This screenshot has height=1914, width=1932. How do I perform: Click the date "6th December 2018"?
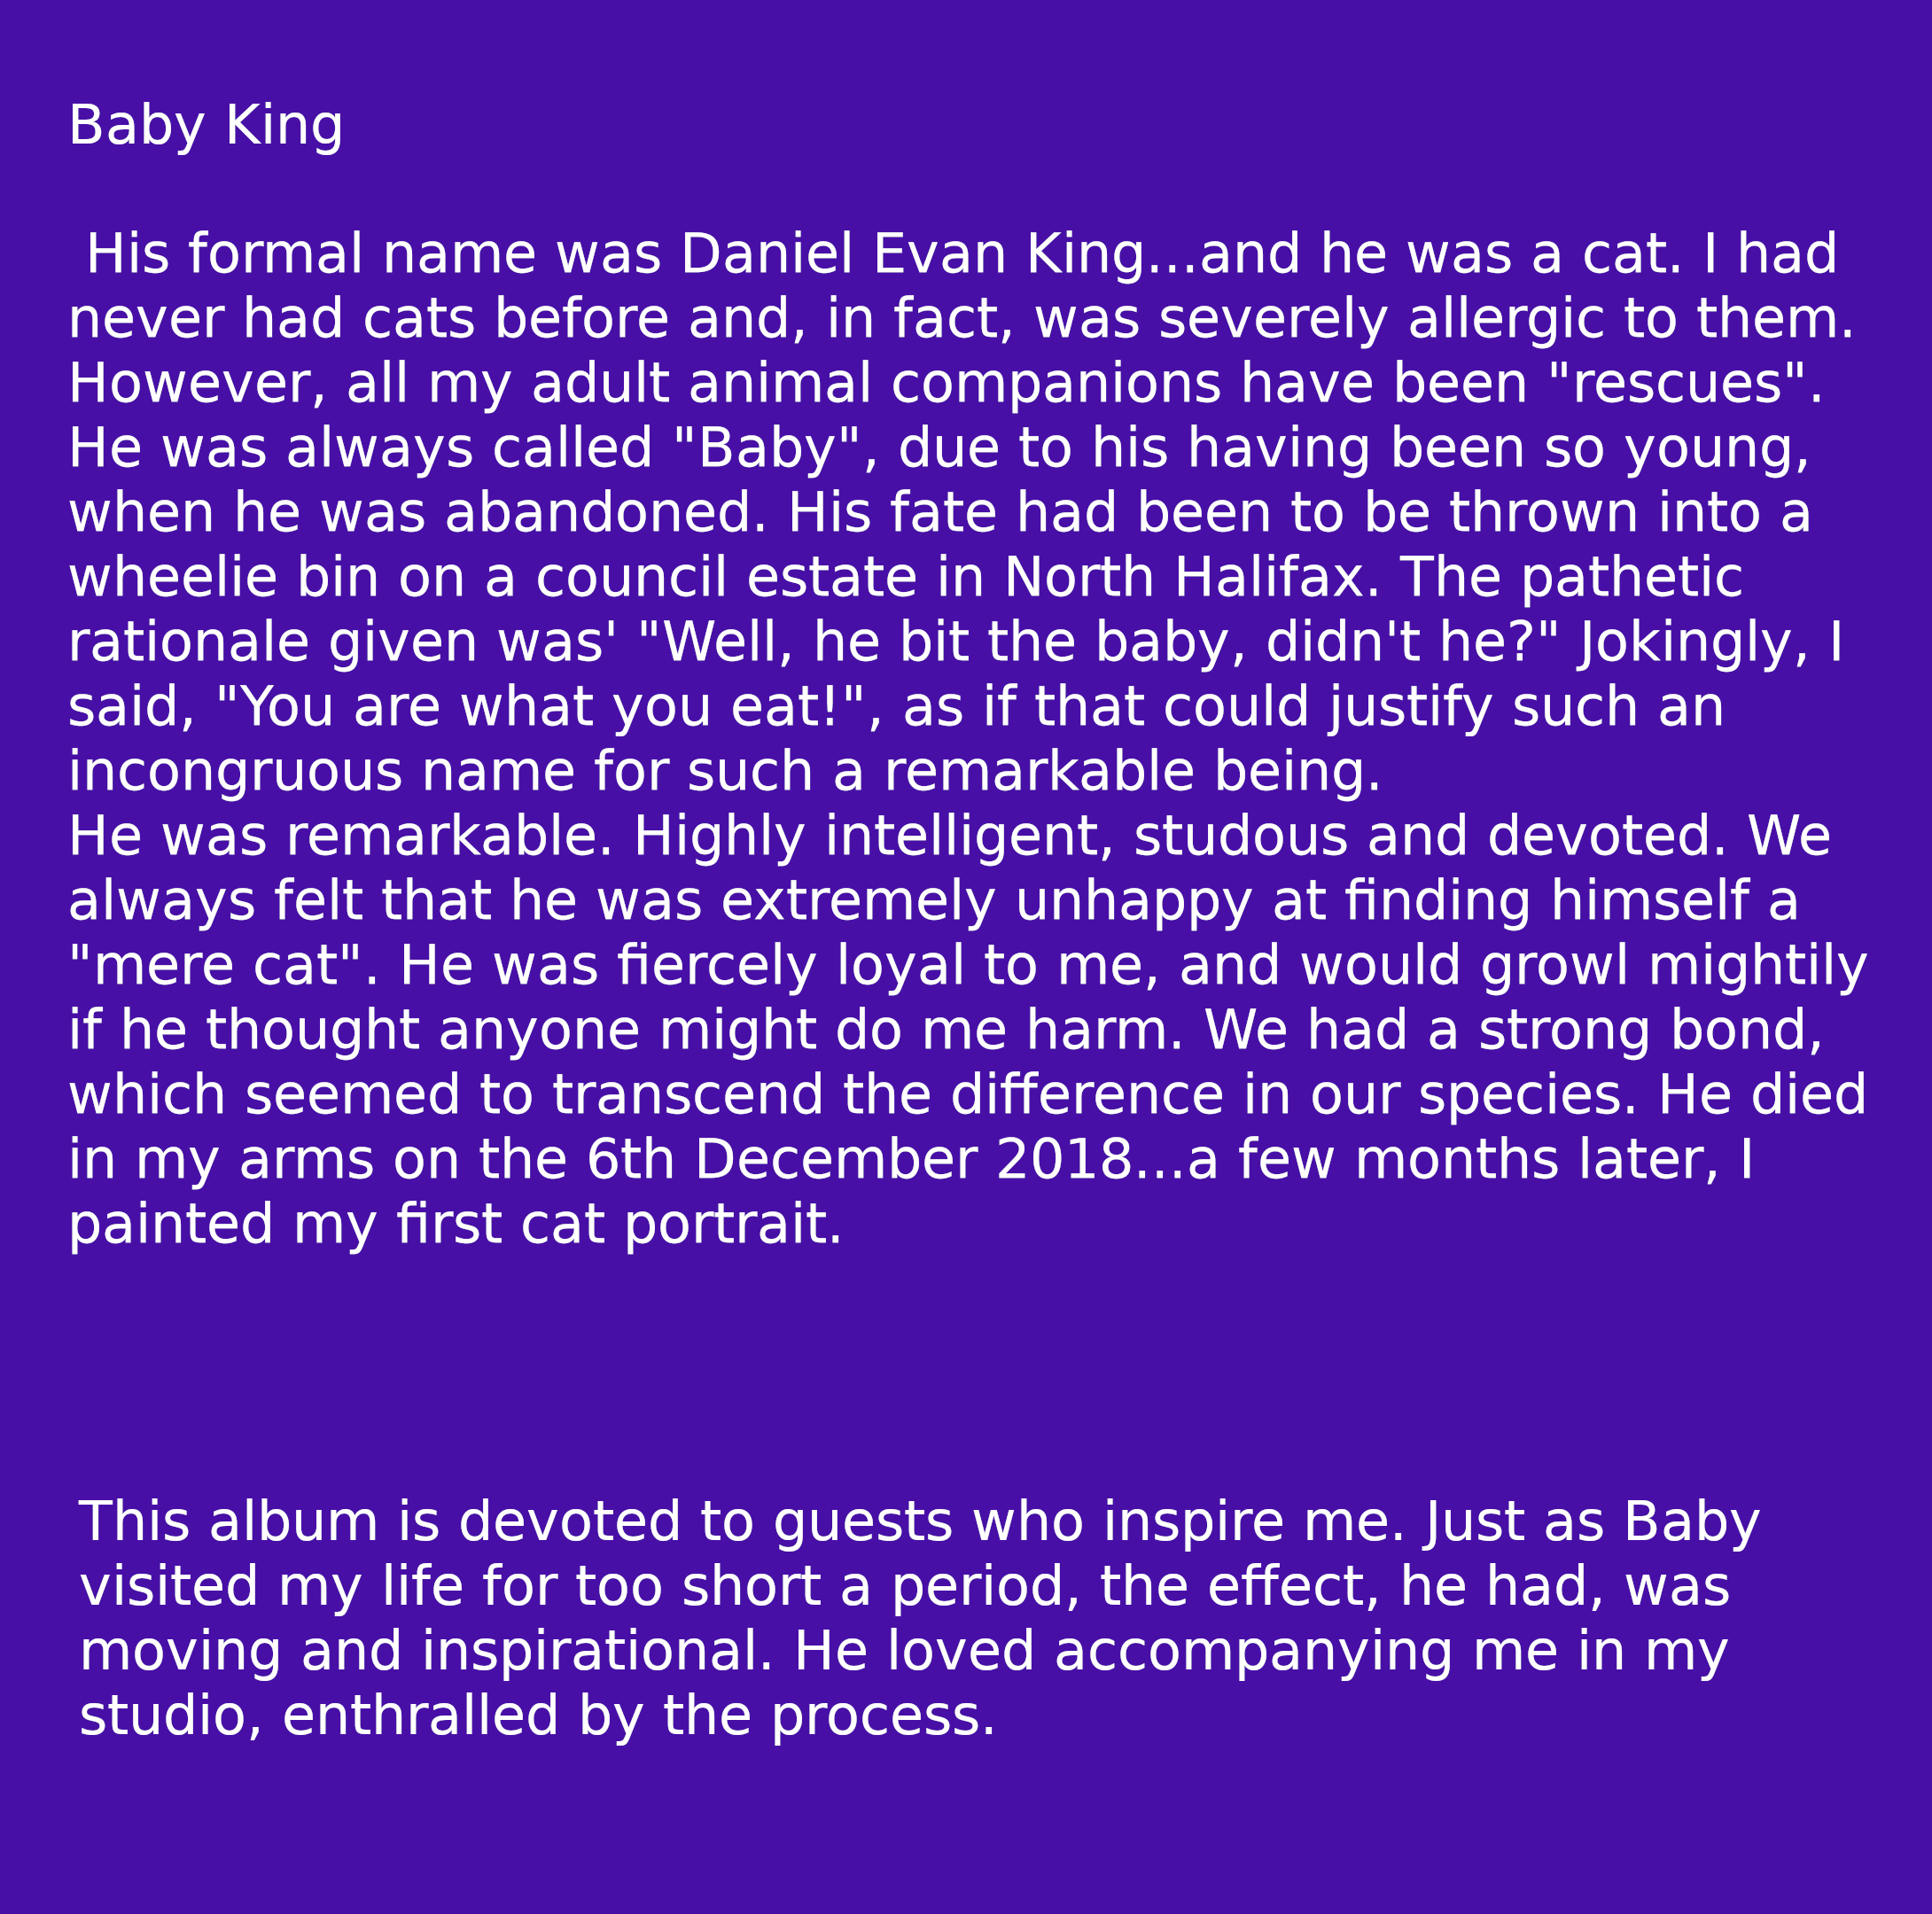pos(858,1161)
